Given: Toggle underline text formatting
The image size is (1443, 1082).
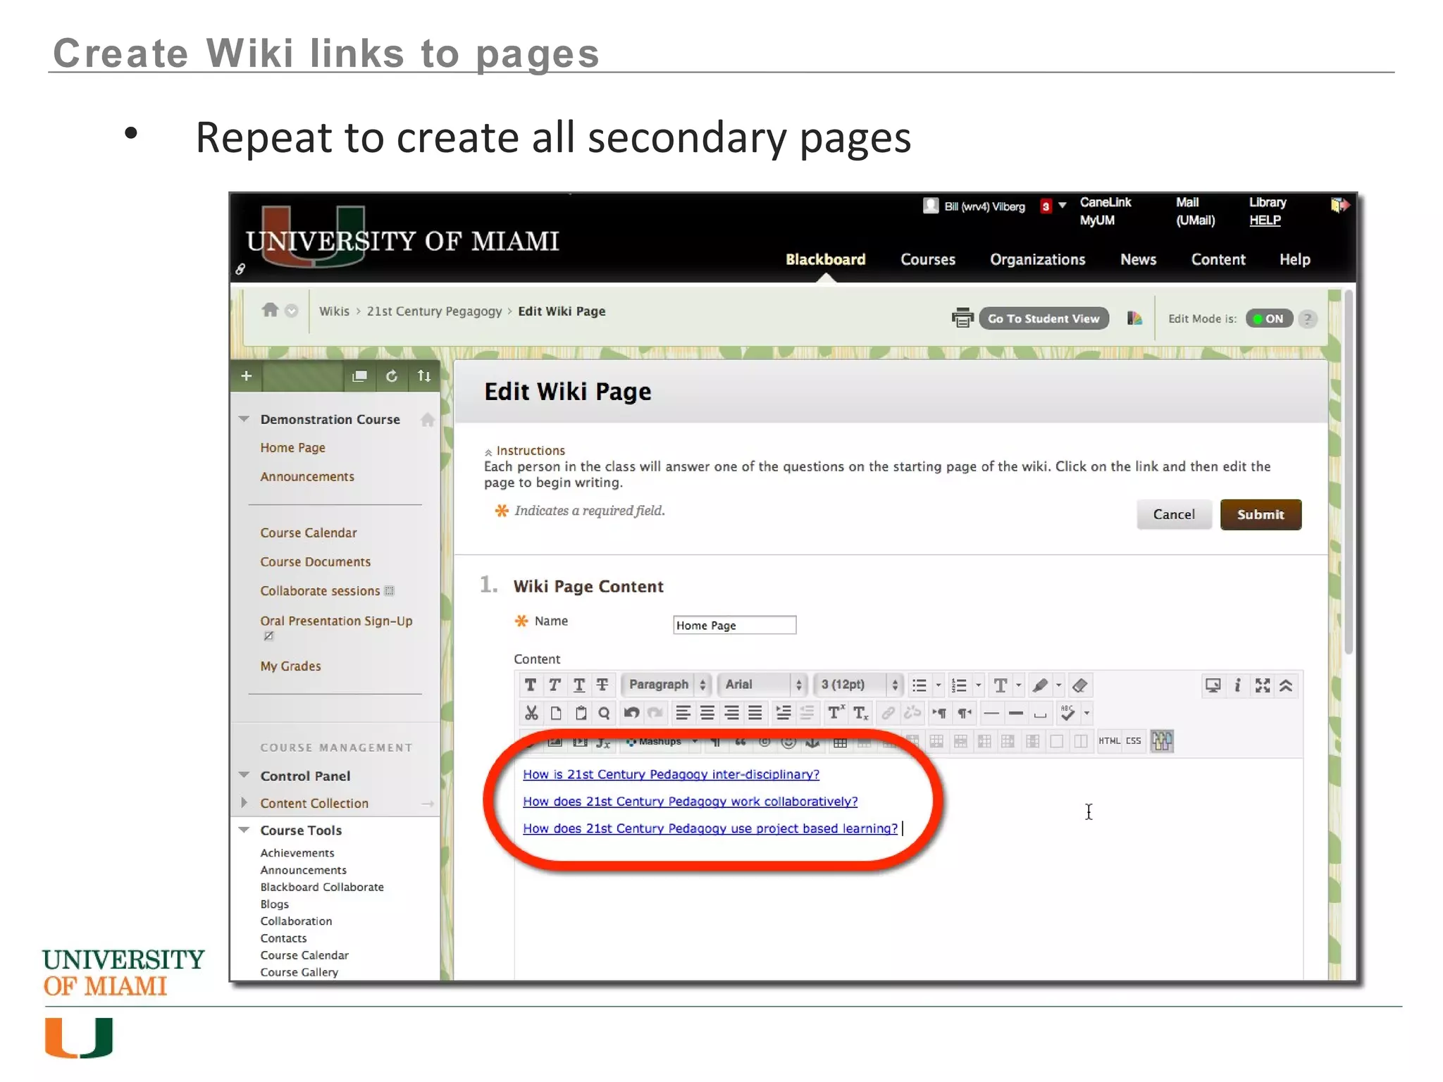Looking at the screenshot, I should 578,685.
